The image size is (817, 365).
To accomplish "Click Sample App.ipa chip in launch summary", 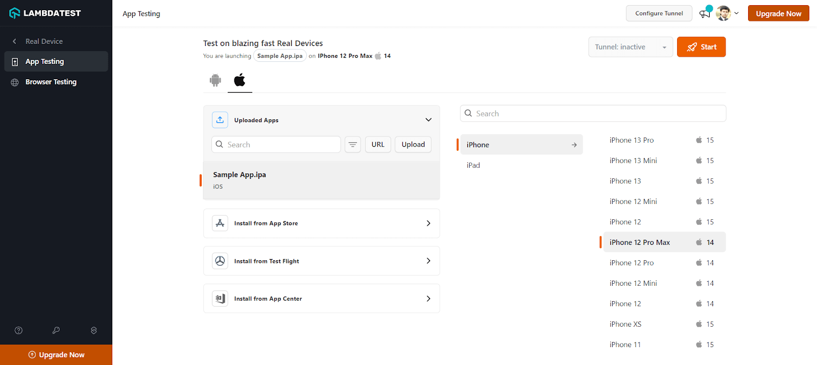I will (280, 56).
